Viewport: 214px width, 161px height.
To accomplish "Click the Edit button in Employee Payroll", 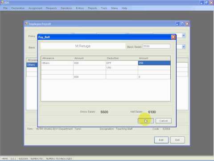I will click(x=161, y=140).
